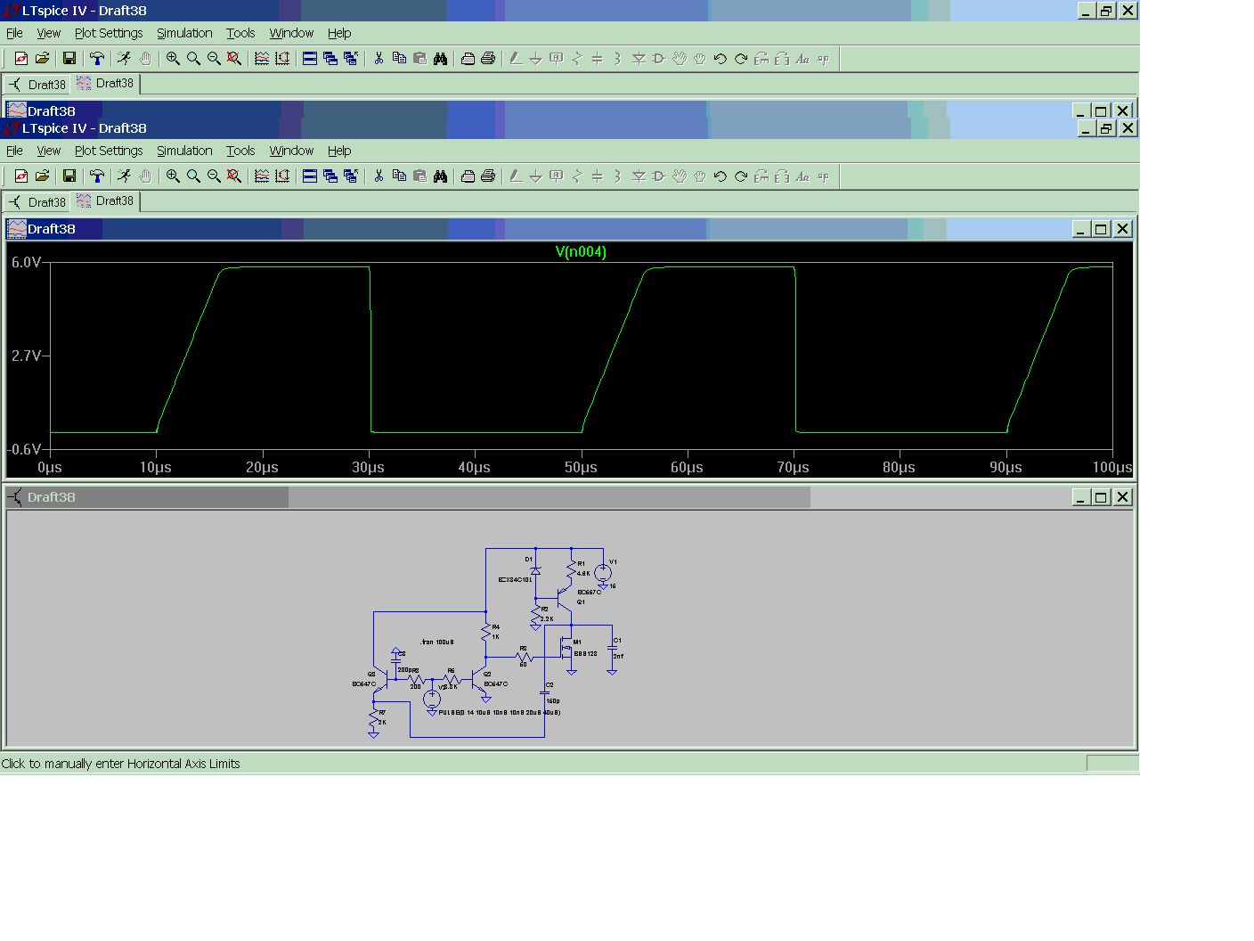This screenshot has height=941, width=1254.
Task: Click the Run simulation icon in the lower toolbar
Action: pyautogui.click(x=124, y=176)
